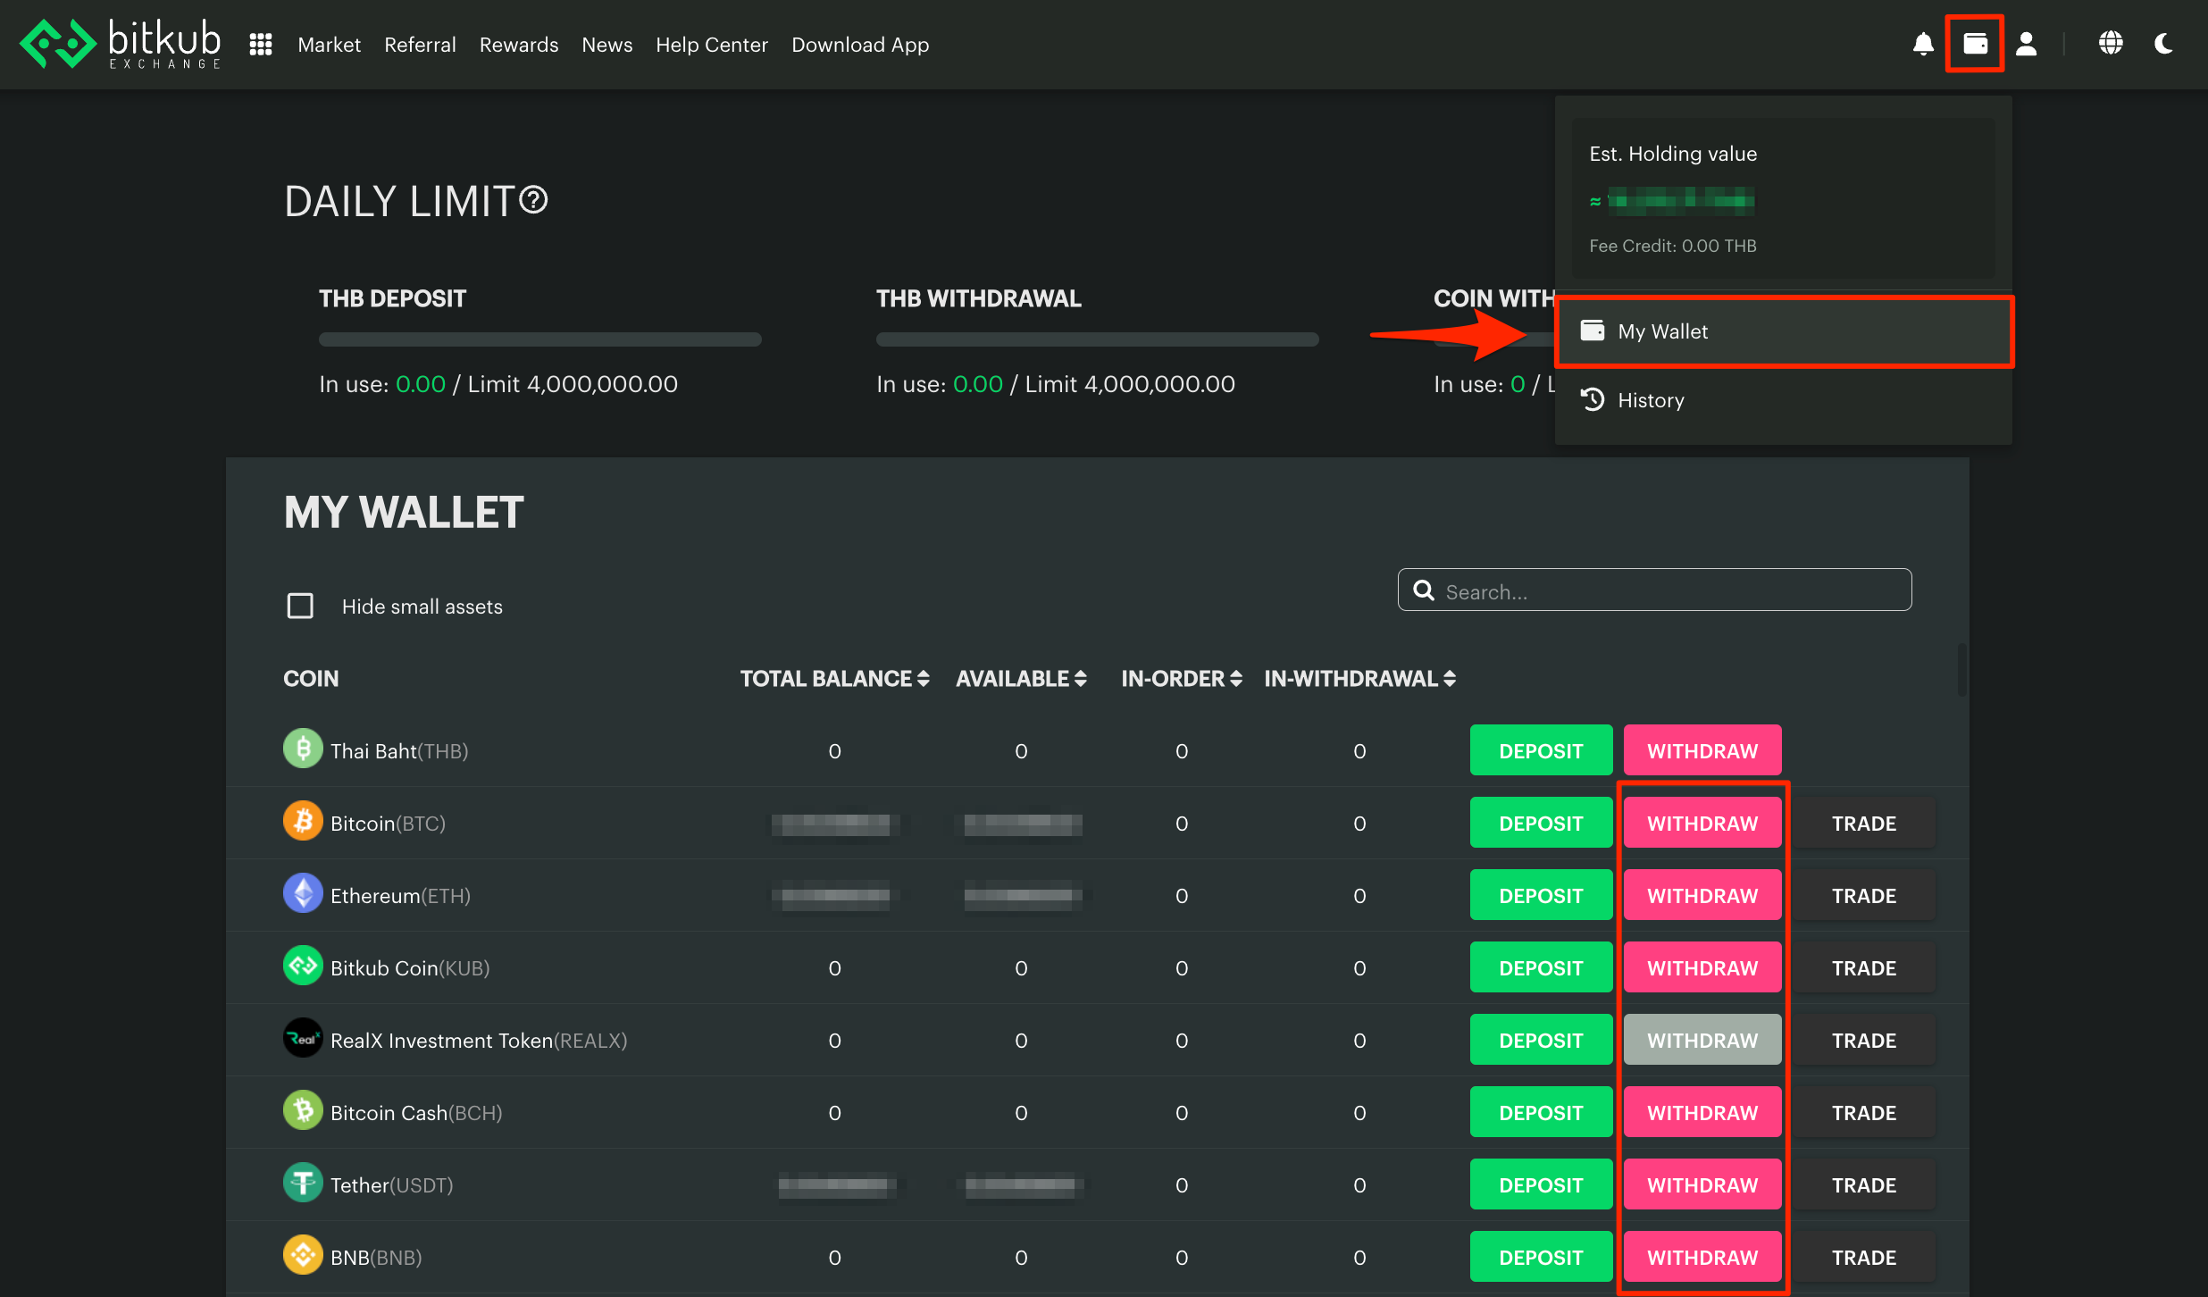Toggle dark mode moon icon
This screenshot has height=1297, width=2208.
point(2163,43)
